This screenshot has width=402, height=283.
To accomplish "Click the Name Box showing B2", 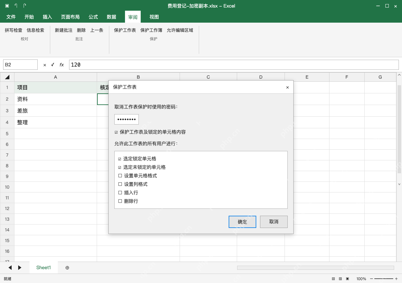I will (x=20, y=65).
